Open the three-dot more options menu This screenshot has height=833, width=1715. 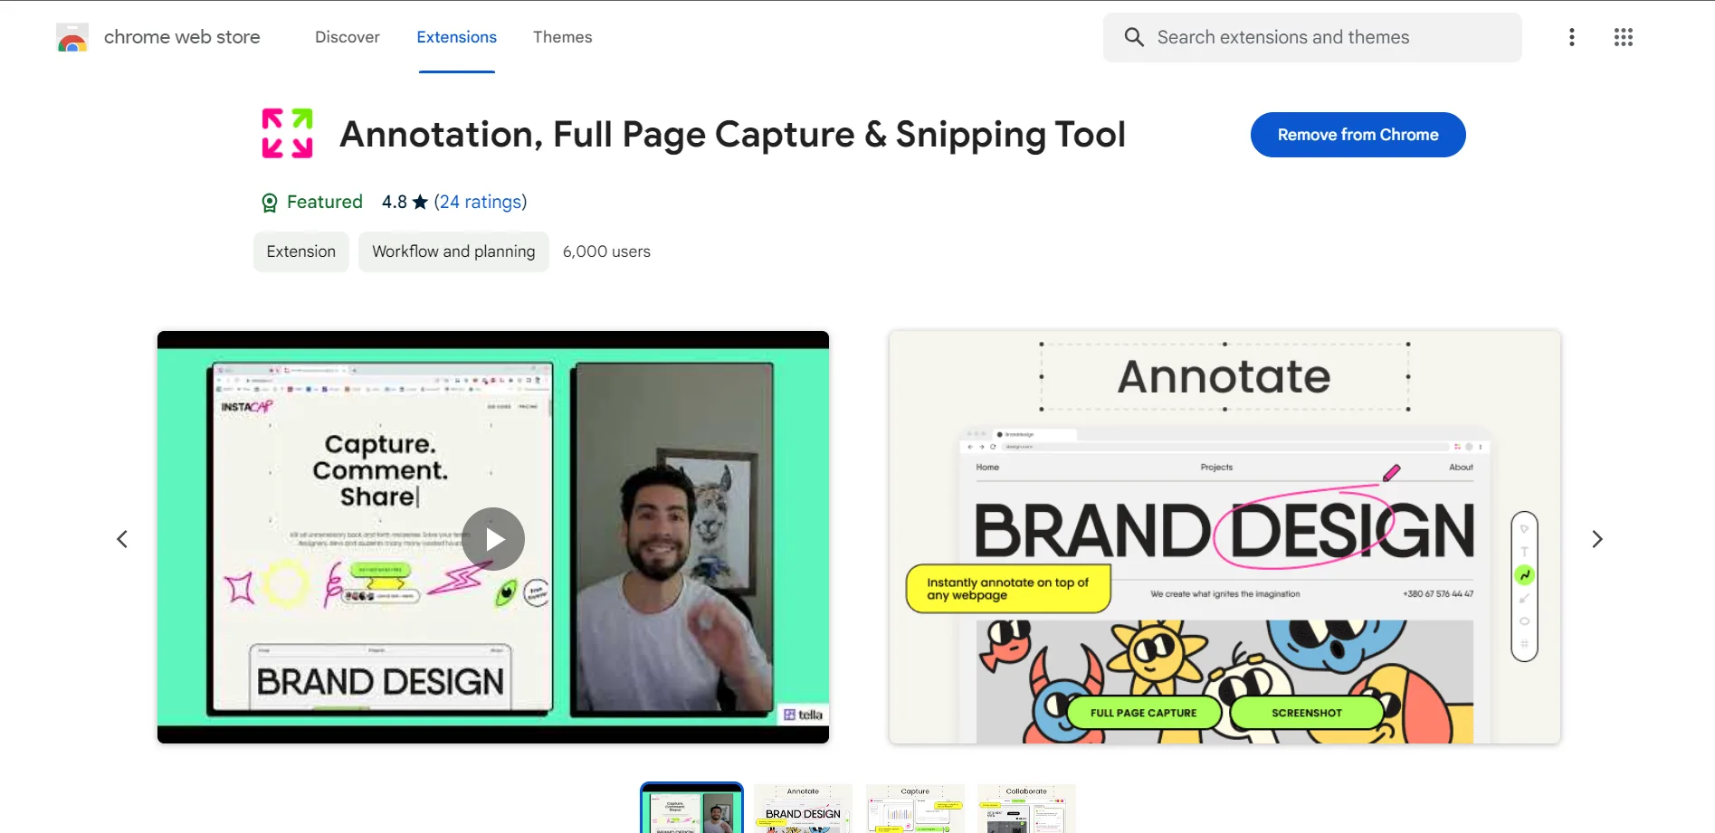tap(1572, 37)
